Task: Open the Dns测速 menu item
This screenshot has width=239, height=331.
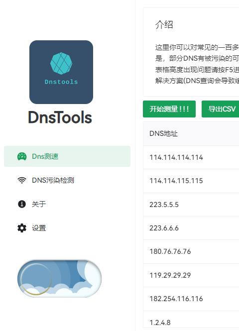Action: [x=67, y=156]
